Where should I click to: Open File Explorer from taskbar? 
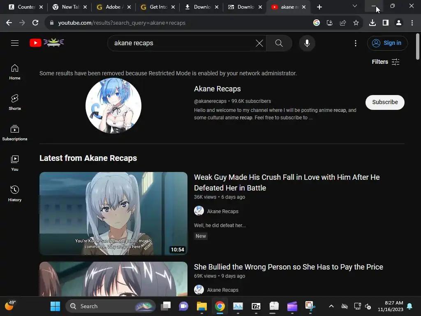[x=201, y=306]
